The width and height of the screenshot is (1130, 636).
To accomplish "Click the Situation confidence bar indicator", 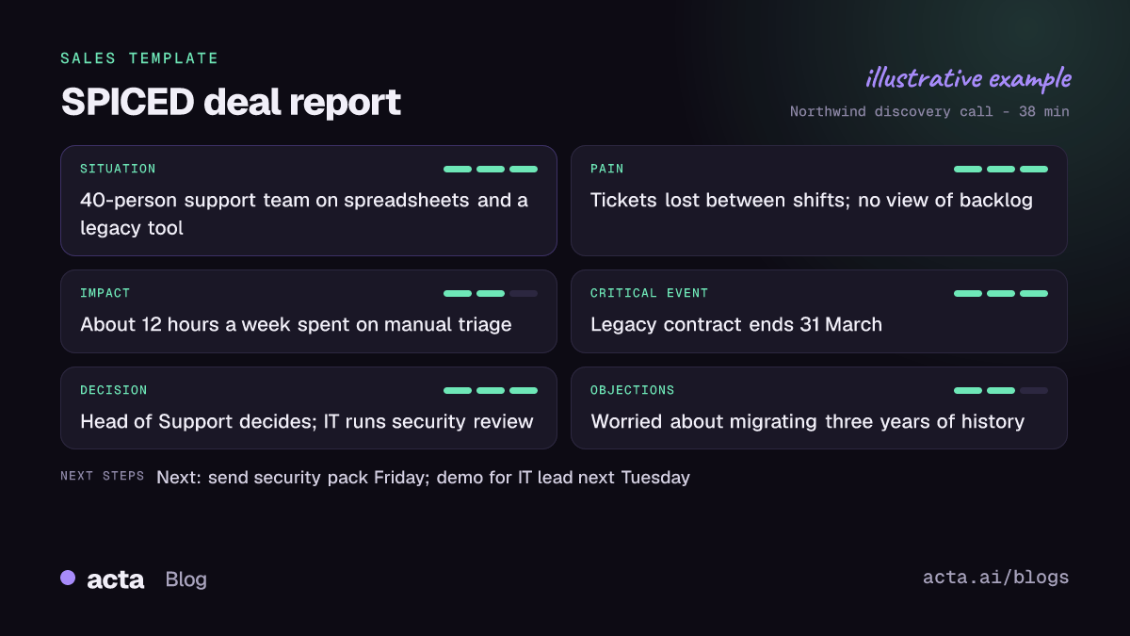I will coord(491,170).
